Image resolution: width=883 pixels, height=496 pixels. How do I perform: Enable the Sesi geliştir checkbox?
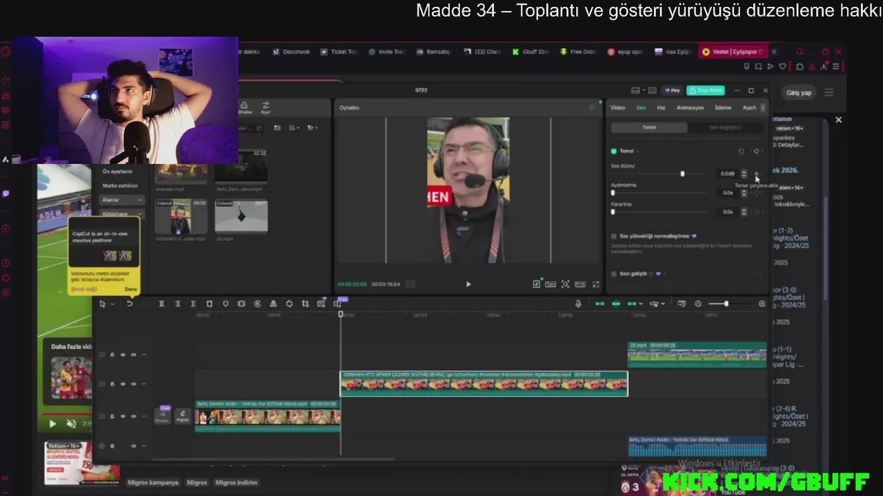[x=613, y=273]
